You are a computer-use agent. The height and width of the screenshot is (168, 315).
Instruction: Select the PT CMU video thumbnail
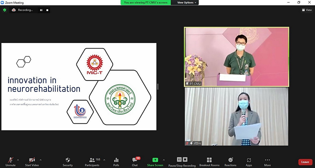pyautogui.click(x=237, y=56)
